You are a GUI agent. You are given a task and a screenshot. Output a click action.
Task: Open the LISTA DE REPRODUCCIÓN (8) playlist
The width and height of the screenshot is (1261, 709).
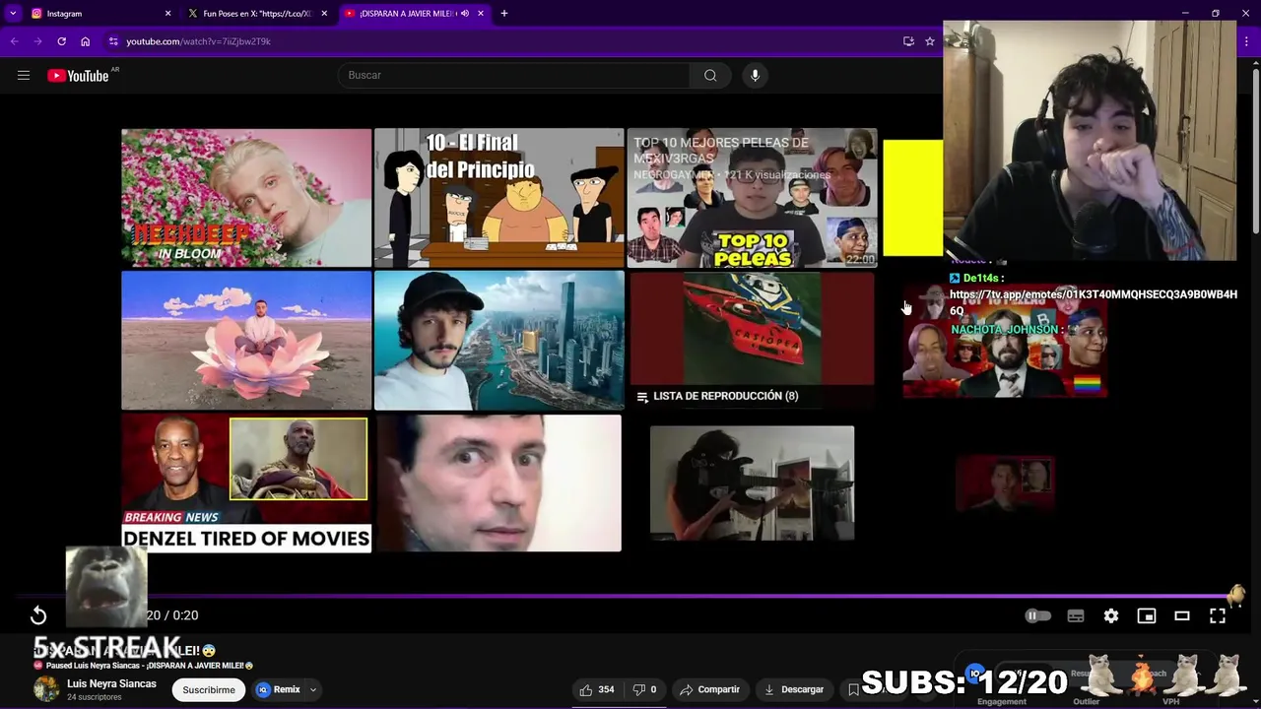click(752, 341)
